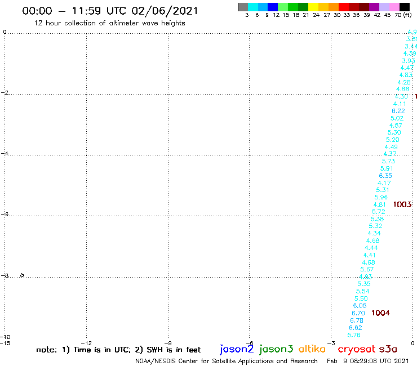Click the wave height value 6.22
The width and height of the screenshot is (417, 366).
(x=398, y=111)
